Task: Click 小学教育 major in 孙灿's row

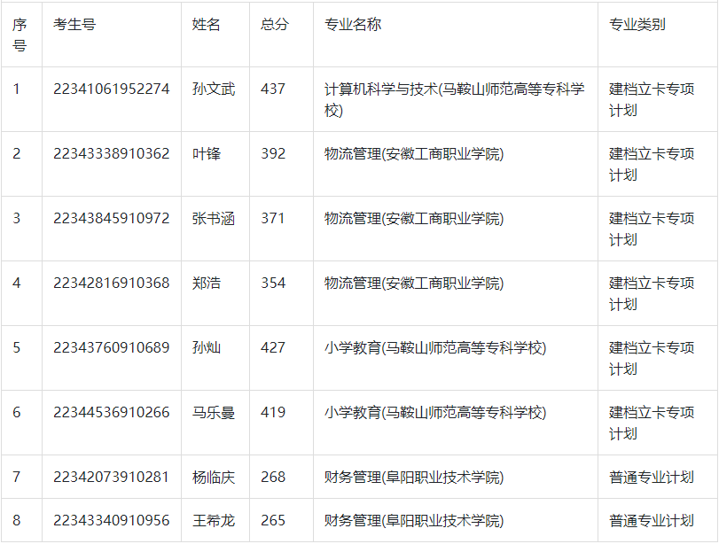Action: click(x=435, y=347)
